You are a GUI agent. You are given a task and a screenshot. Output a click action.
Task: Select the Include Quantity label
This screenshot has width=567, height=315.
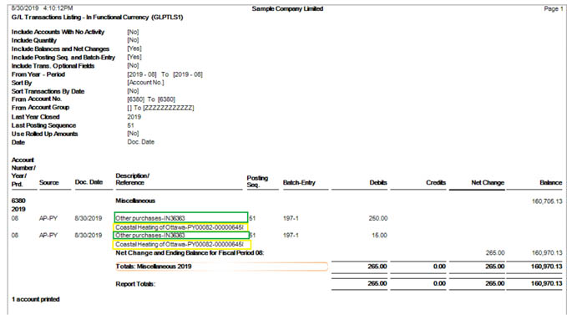coord(34,40)
